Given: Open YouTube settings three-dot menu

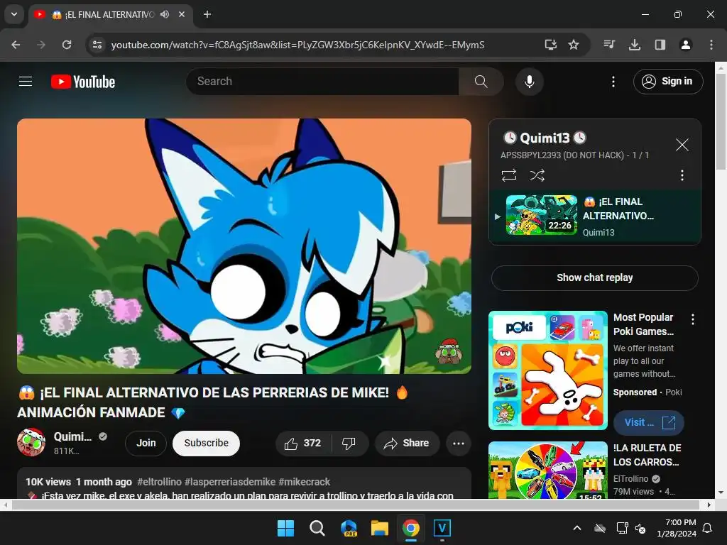Looking at the screenshot, I should click(613, 82).
